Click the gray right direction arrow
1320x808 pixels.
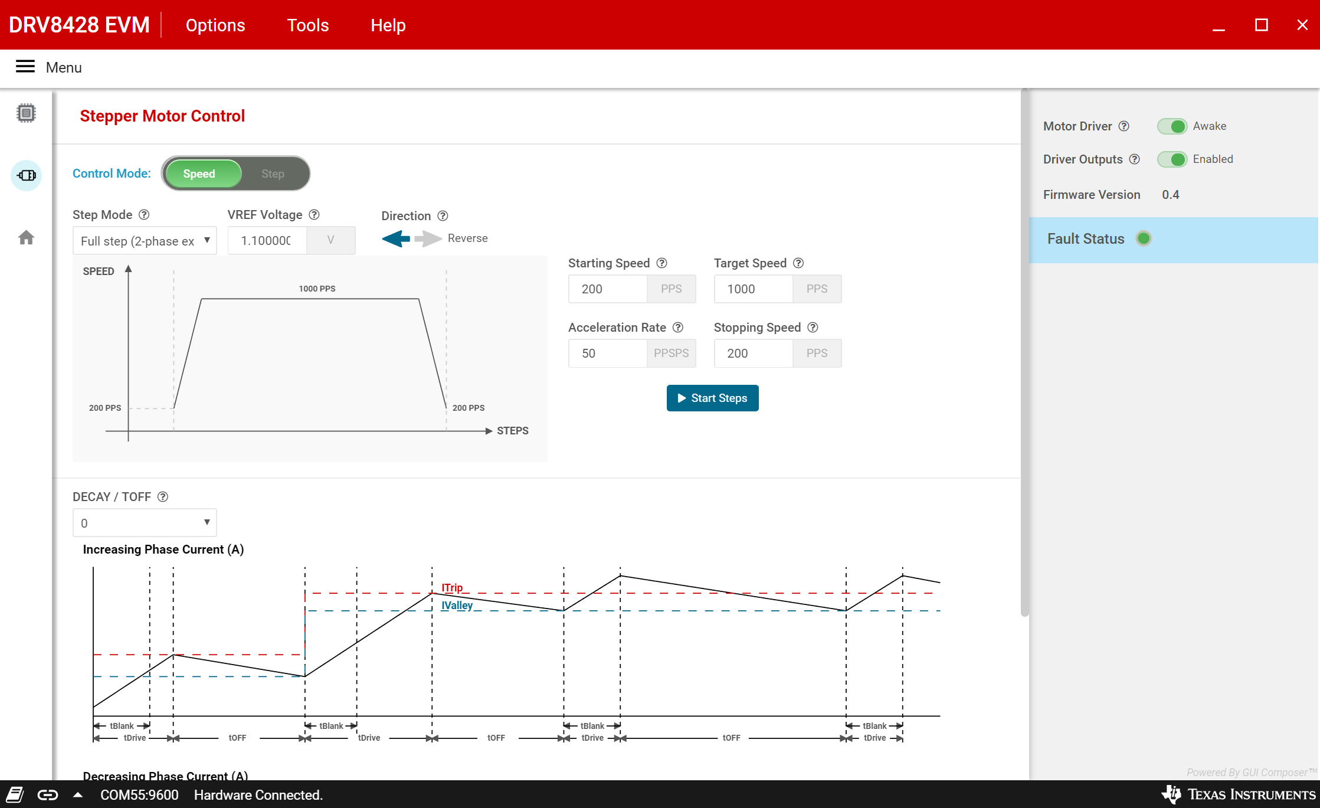(x=428, y=238)
